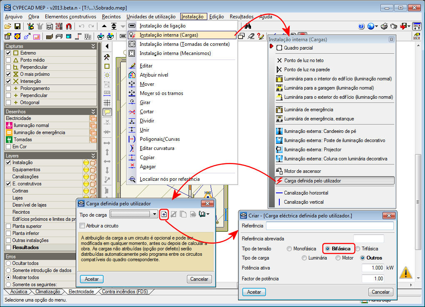
Task: Click the Quadro parcial item
Action: (335, 48)
